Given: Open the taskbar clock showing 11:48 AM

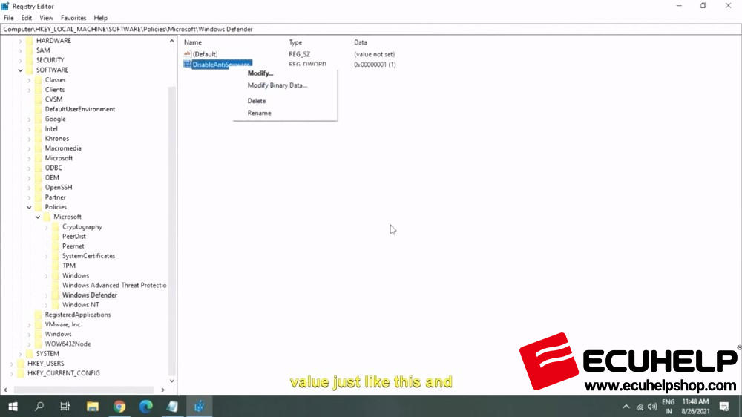Looking at the screenshot, I should click(x=695, y=407).
